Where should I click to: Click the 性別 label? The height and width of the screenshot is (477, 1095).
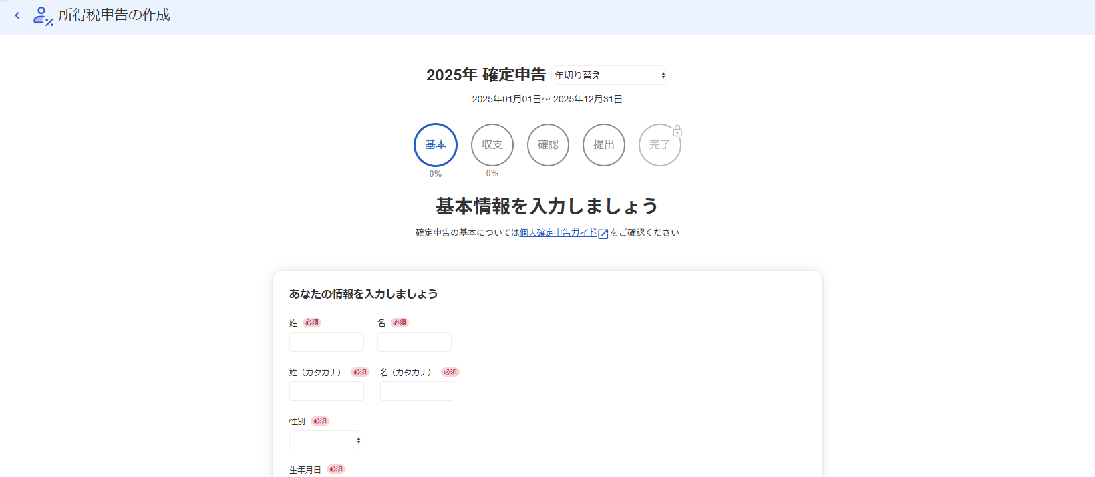click(297, 422)
